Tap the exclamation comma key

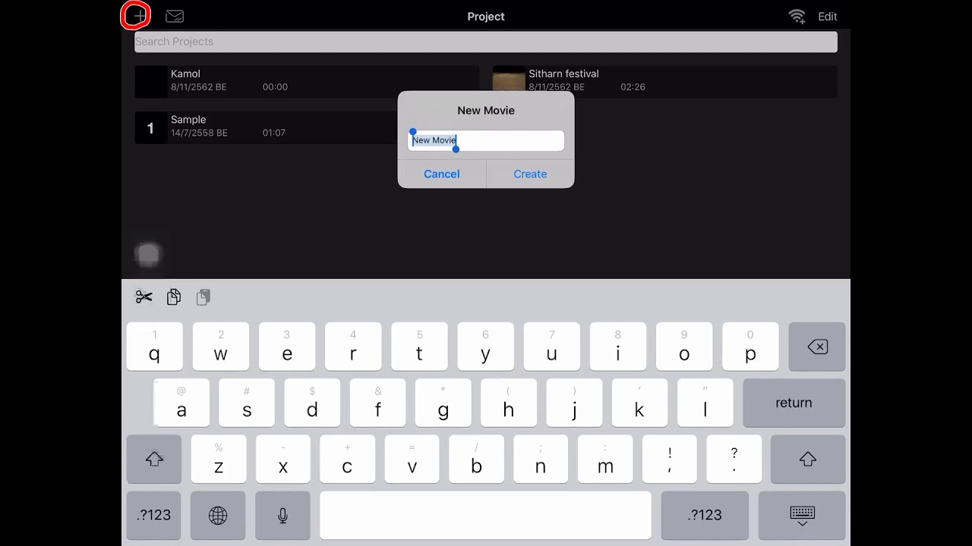point(670,459)
